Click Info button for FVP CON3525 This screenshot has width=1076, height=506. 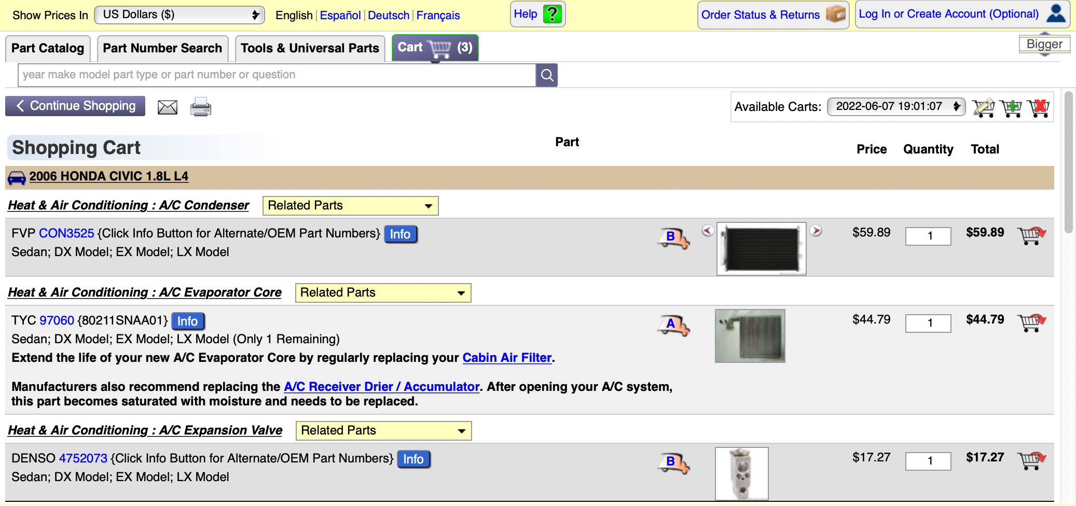click(400, 234)
